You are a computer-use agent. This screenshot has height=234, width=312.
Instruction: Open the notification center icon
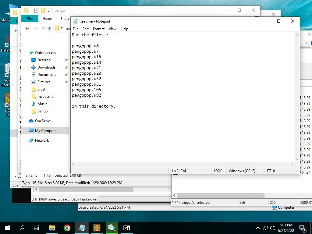(x=303, y=228)
